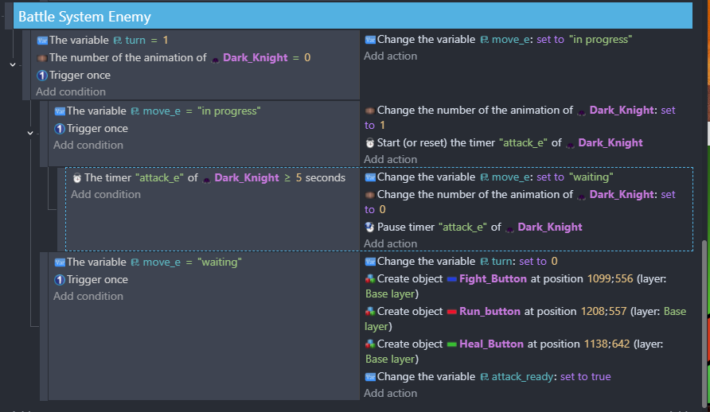Click the red Run_button object icon

click(x=451, y=312)
